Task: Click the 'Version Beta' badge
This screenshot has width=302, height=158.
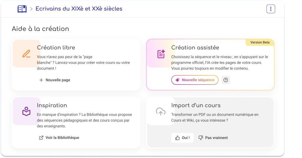Action: (x=260, y=42)
